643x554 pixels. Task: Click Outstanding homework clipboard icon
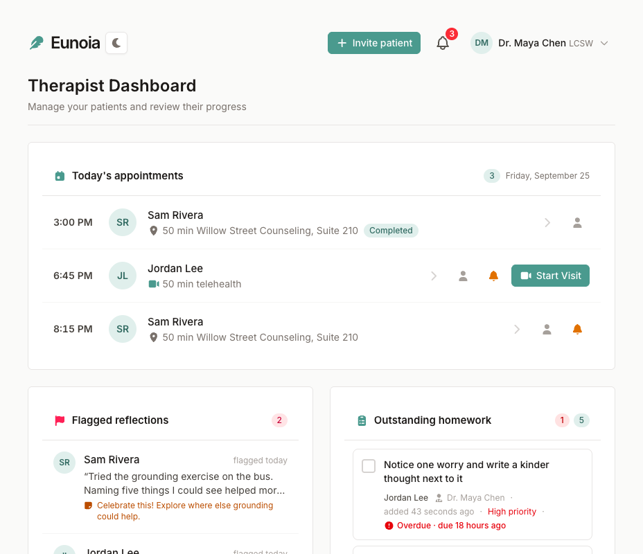tap(362, 420)
